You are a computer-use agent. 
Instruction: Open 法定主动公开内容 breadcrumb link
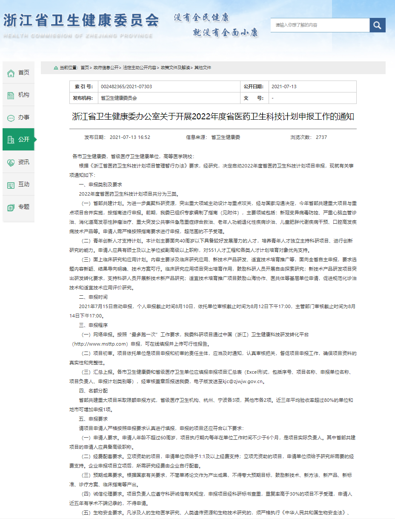tap(140, 68)
